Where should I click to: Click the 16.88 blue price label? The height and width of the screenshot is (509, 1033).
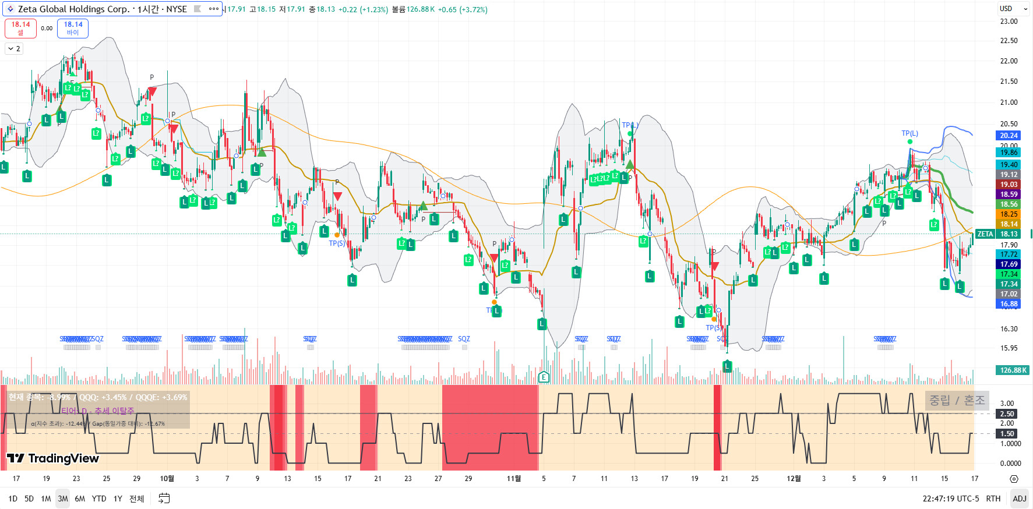click(x=1009, y=304)
